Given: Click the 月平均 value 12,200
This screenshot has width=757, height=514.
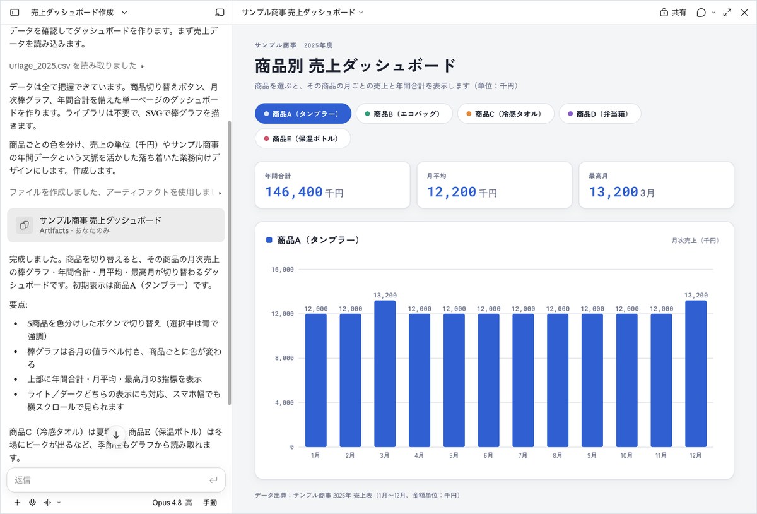Looking at the screenshot, I should 452,192.
